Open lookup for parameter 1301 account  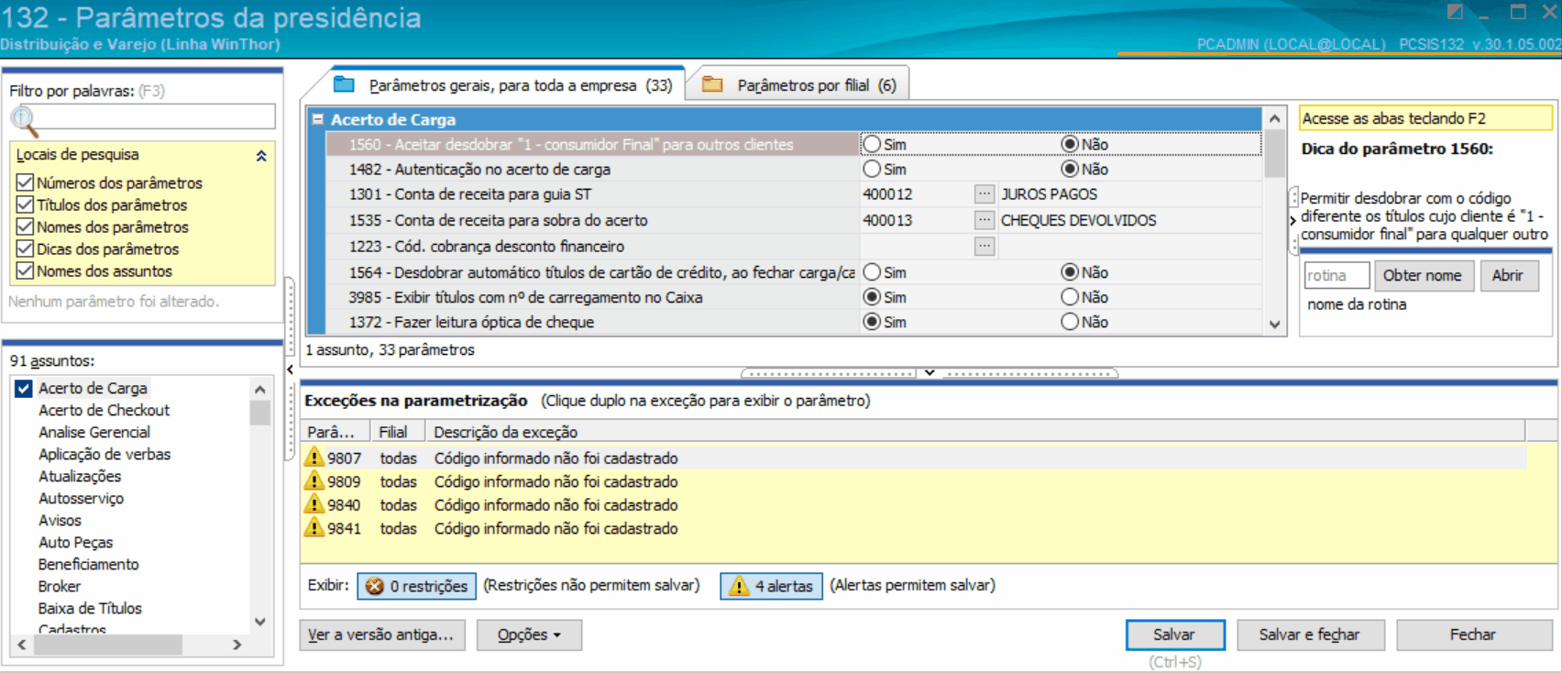(984, 194)
